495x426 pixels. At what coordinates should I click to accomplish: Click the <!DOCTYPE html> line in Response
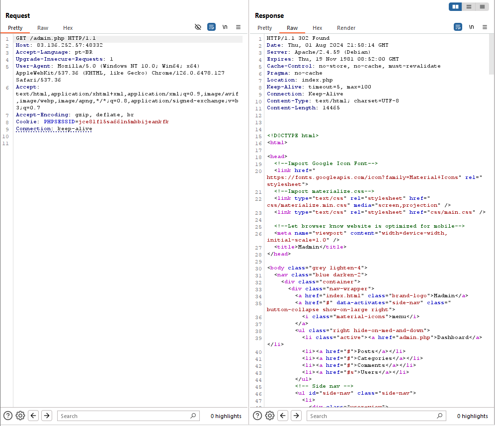(293, 136)
